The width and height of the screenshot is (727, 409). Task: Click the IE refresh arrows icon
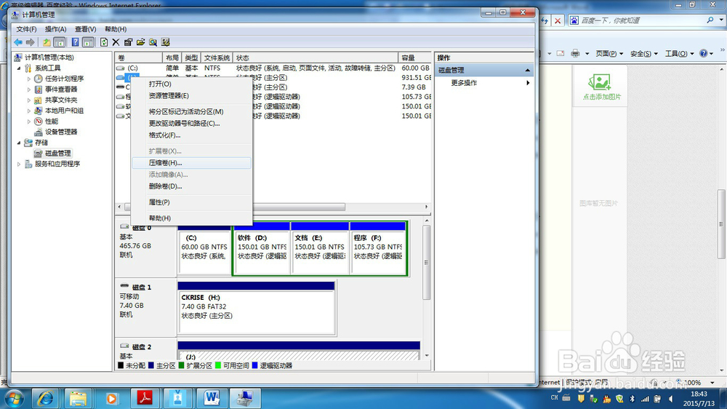pyautogui.click(x=545, y=20)
